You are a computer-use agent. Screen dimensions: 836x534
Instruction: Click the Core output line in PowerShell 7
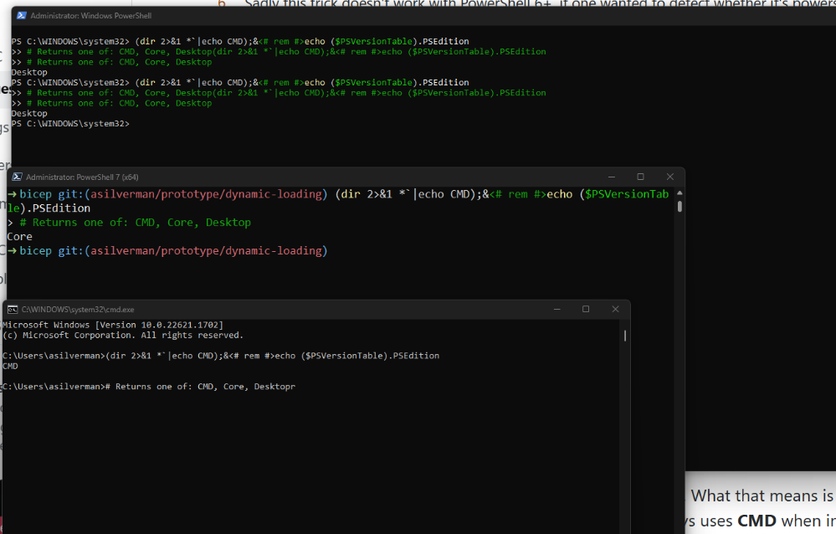(18, 236)
